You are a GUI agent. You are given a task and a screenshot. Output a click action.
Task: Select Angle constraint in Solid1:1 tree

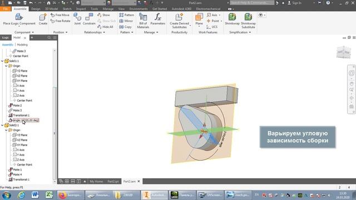(24, 120)
